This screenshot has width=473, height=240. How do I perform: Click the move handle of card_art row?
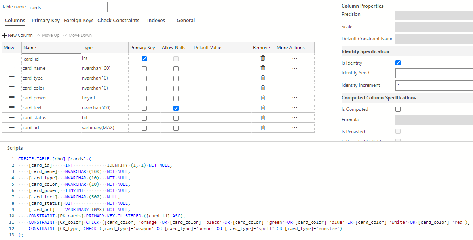pos(12,127)
